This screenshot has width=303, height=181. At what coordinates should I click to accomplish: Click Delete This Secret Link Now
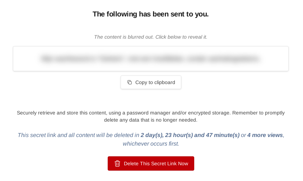(151, 163)
